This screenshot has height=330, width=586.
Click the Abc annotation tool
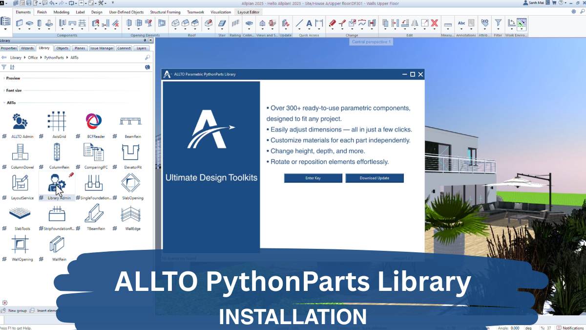coord(461,22)
